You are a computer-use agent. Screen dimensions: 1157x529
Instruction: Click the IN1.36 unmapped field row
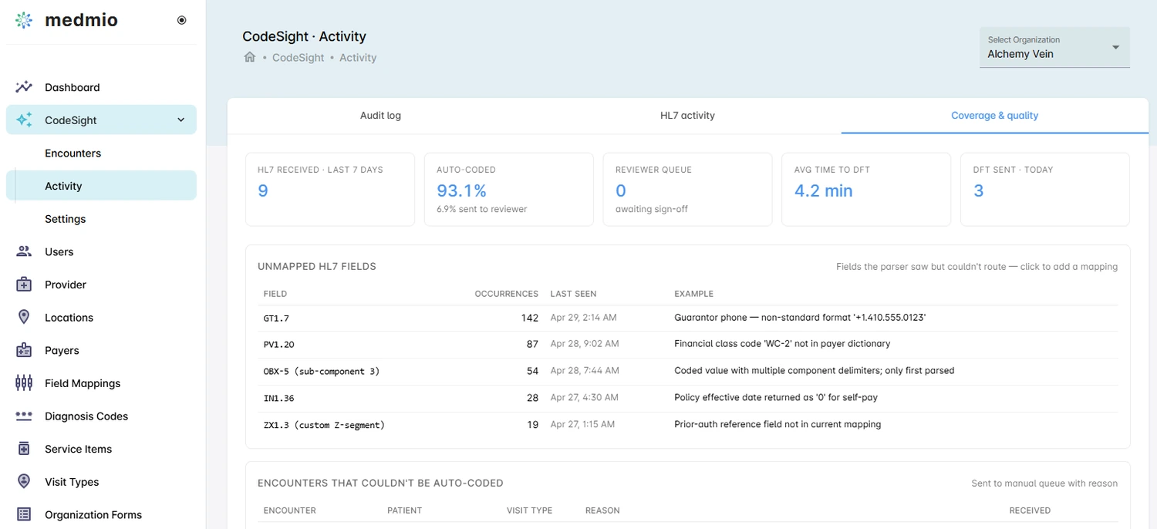687,398
